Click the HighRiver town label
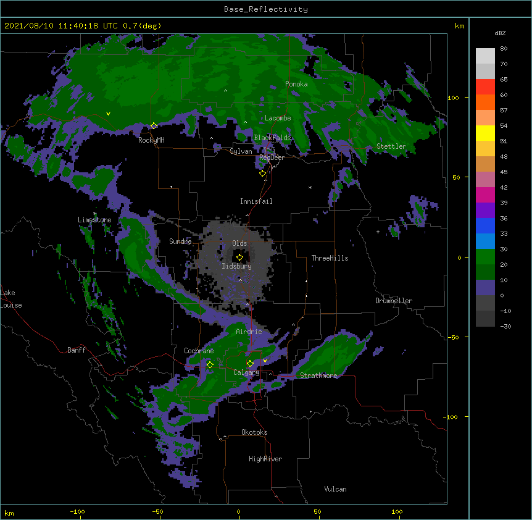The width and height of the screenshot is (532, 520). pos(265,459)
